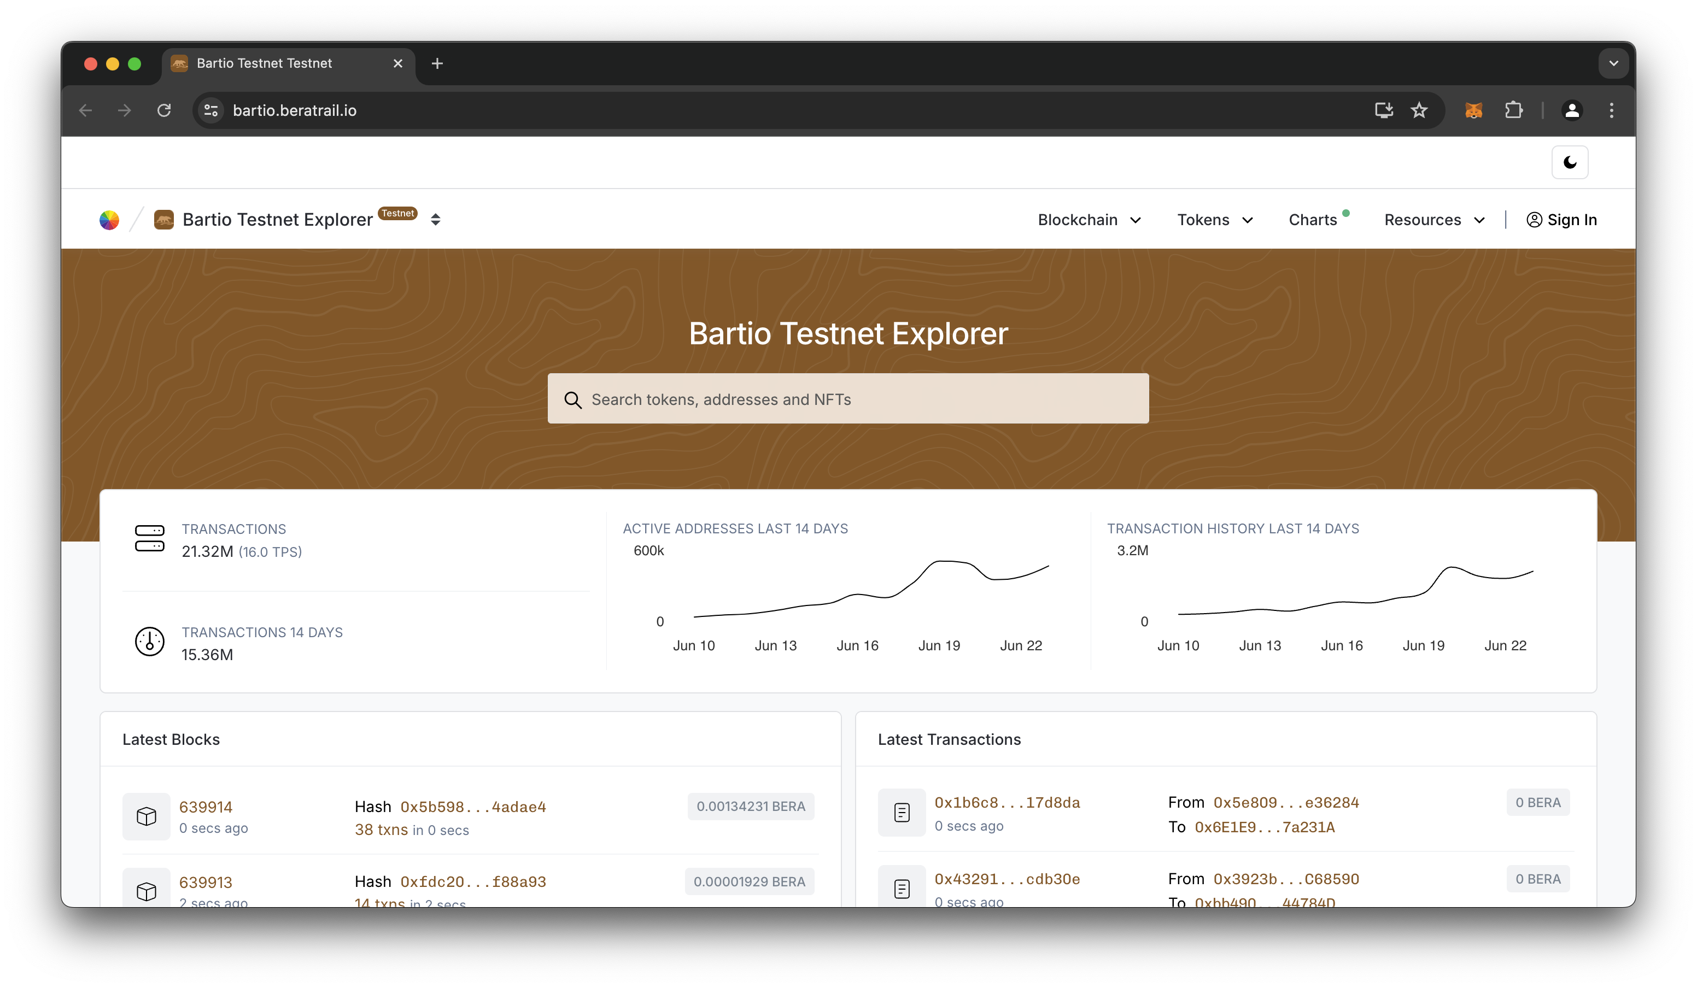Click the bear logo beside Bartio Testnet Explorer
Screen dimensions: 1697x988
(163, 220)
